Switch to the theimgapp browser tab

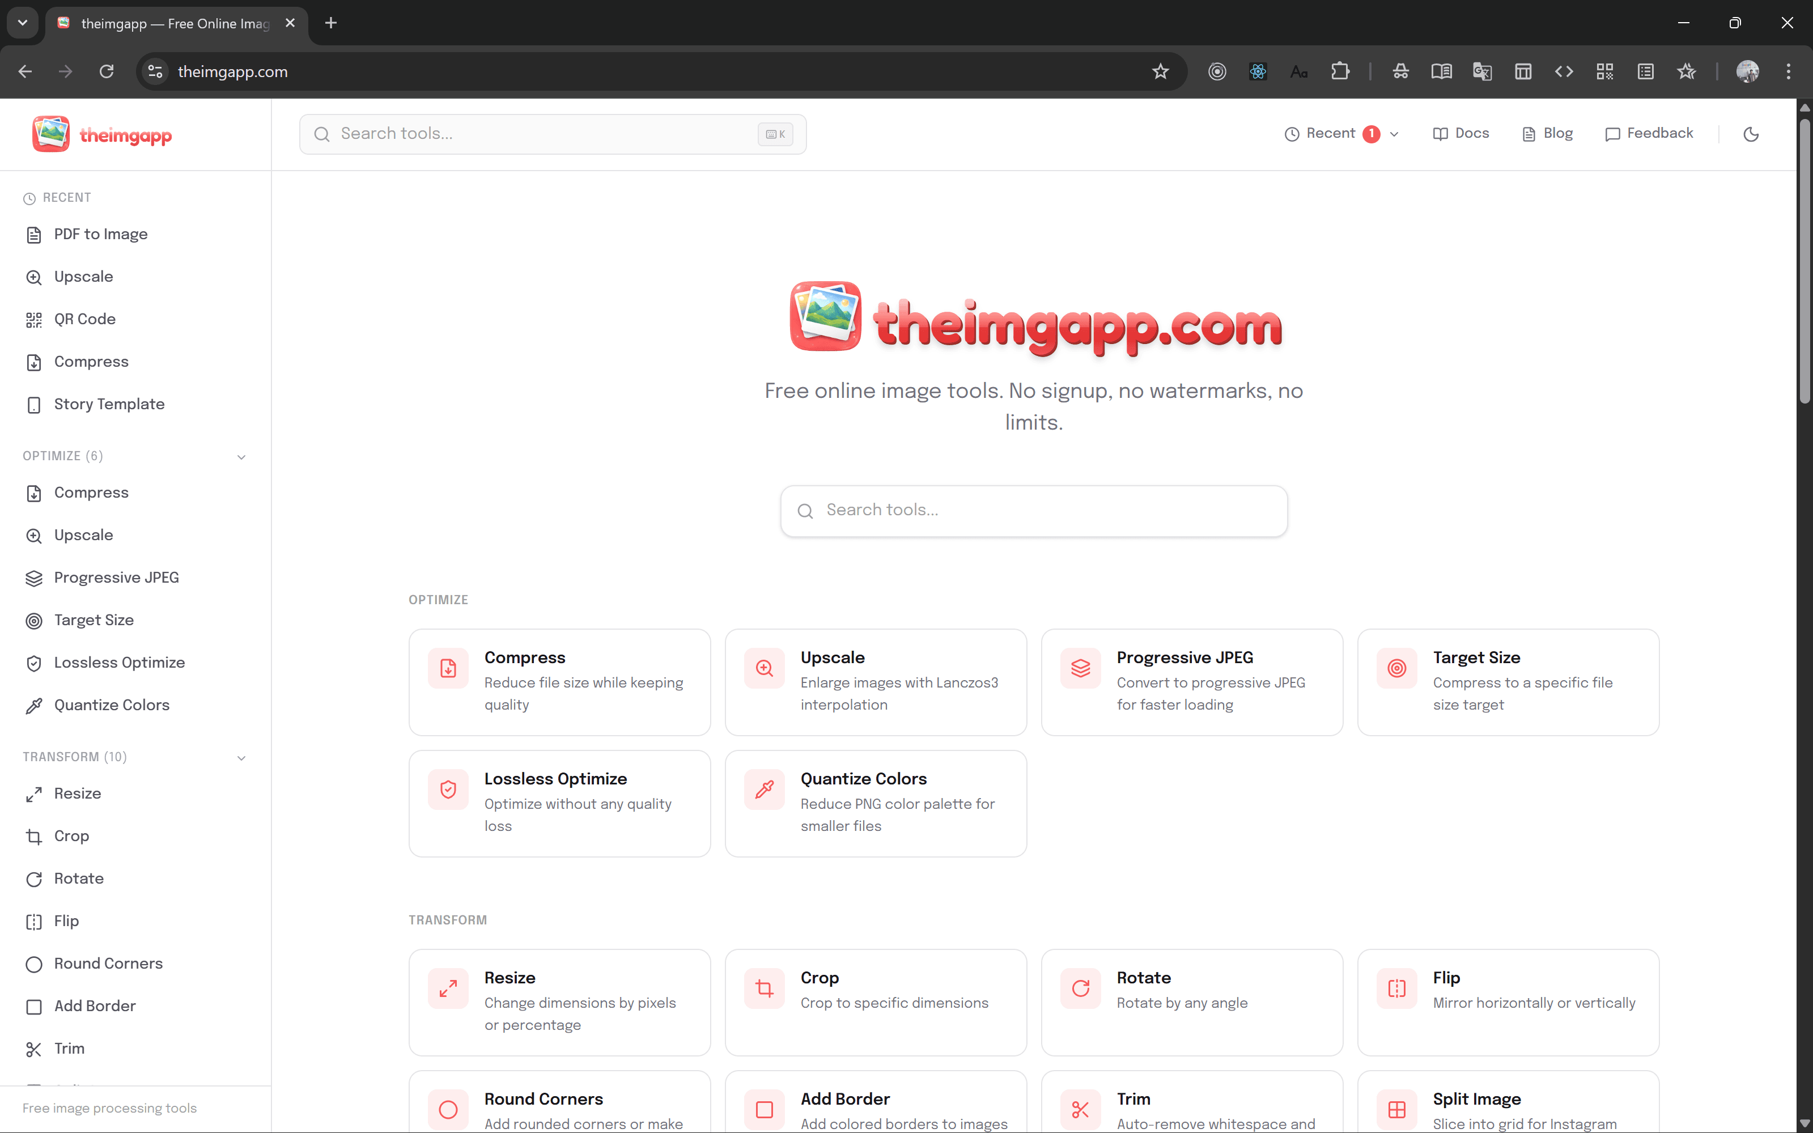[165, 23]
